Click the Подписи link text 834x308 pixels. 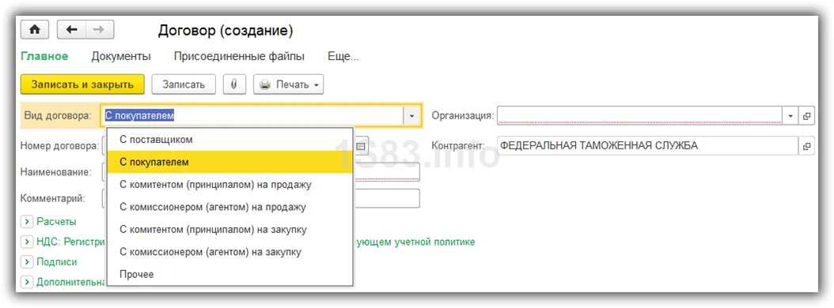coord(56,262)
